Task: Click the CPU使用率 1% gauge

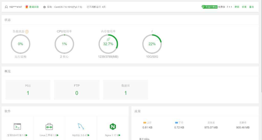Action: (64, 44)
